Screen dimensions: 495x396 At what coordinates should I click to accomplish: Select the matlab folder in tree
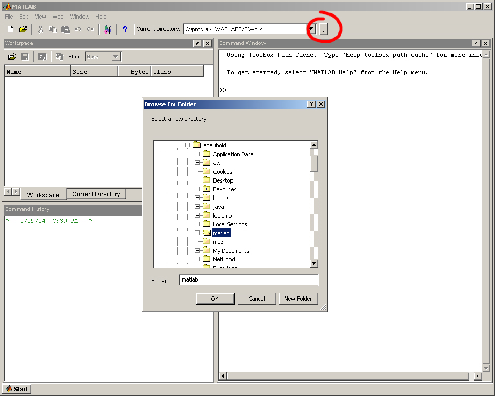tap(221, 233)
